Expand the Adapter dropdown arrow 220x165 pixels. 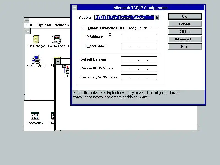click(x=157, y=18)
